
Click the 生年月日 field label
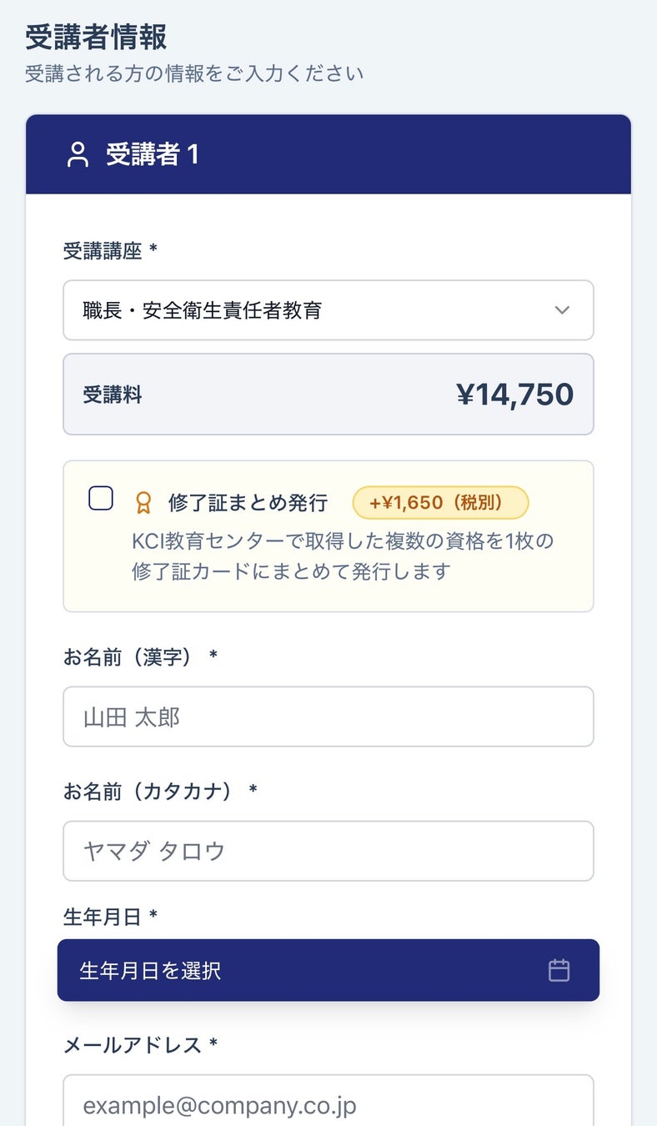103,917
